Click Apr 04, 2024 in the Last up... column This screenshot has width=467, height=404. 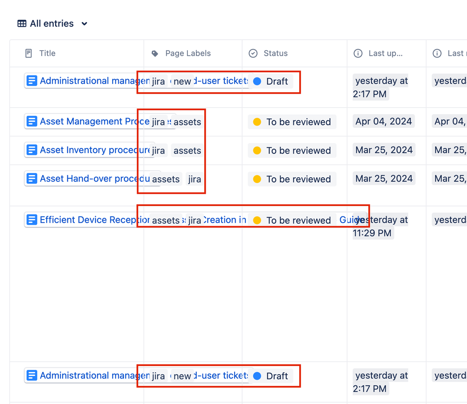(x=384, y=121)
